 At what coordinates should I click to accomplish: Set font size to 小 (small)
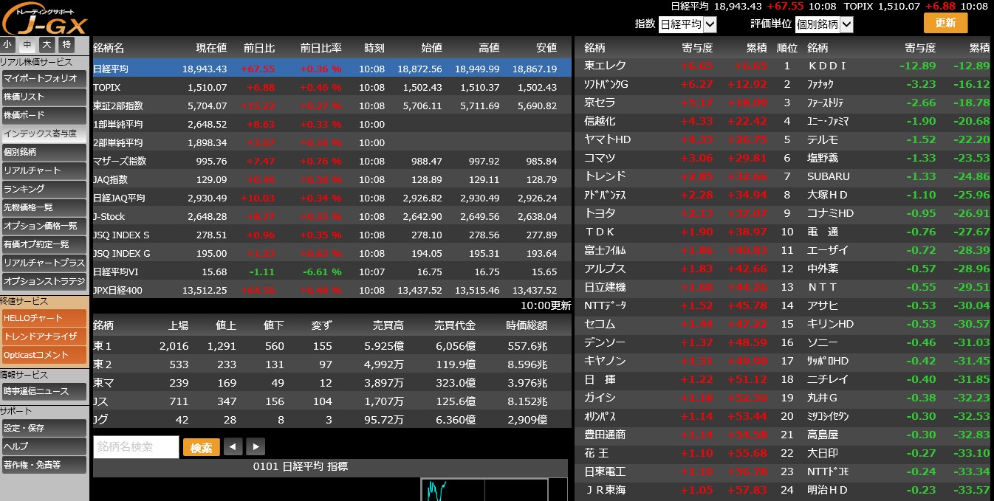pyautogui.click(x=8, y=45)
